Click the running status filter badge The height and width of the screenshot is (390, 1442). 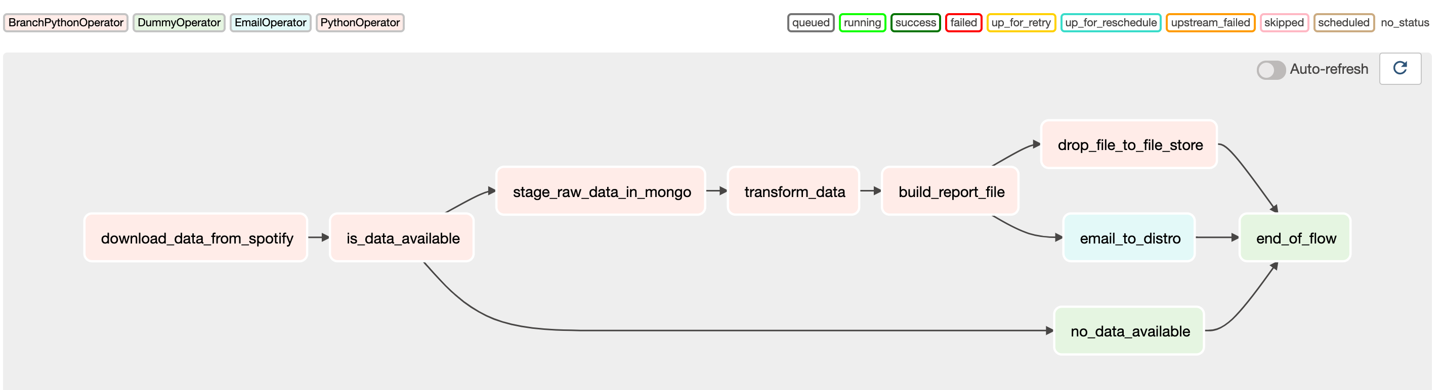point(862,22)
